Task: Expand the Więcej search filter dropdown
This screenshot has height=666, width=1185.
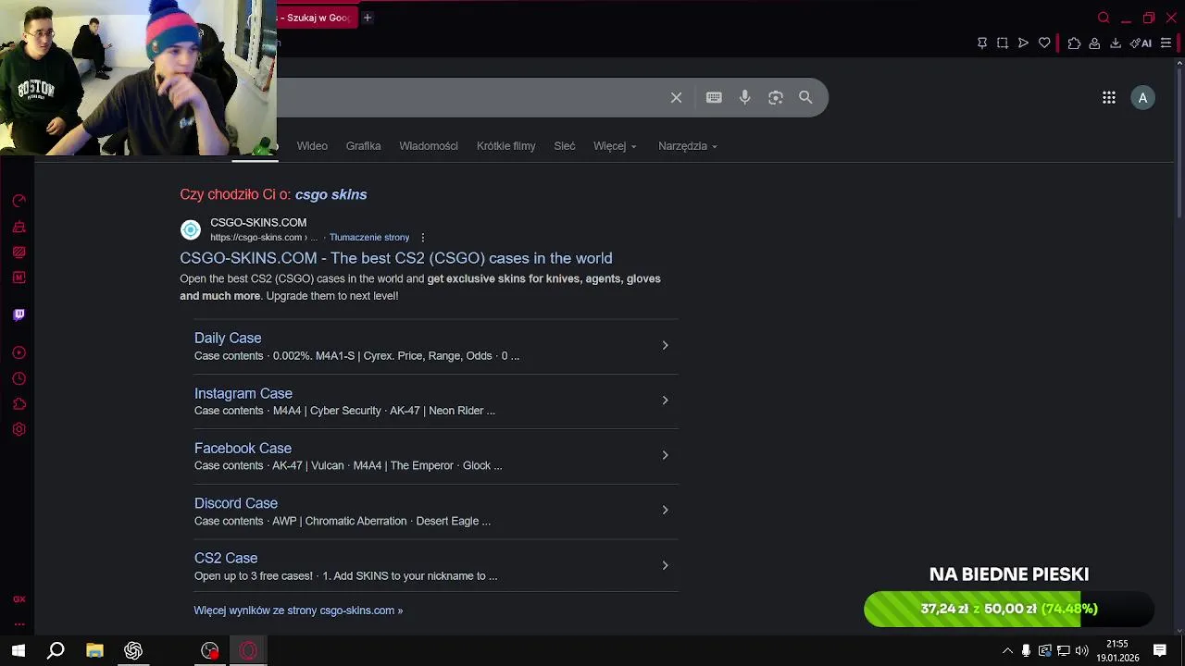Action: click(x=615, y=146)
